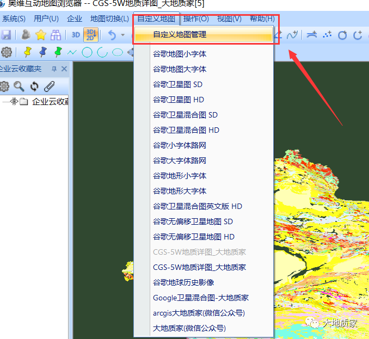Click the yellow star favorites icon
Screen dimensions: 369x339
pos(41,35)
